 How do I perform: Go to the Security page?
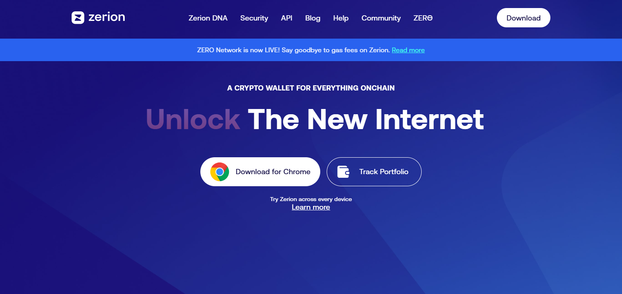(x=254, y=18)
